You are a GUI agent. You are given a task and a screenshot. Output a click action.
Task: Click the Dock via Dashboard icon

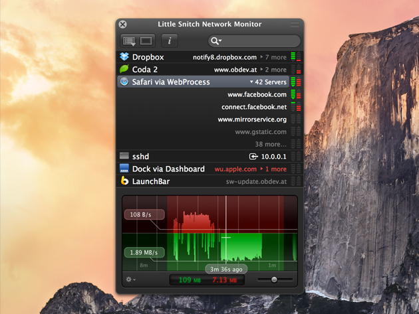[x=124, y=169]
